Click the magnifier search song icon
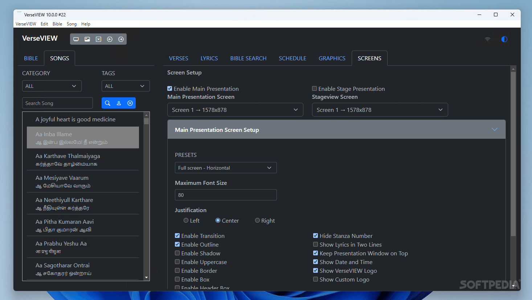532x300 pixels. coord(107,103)
